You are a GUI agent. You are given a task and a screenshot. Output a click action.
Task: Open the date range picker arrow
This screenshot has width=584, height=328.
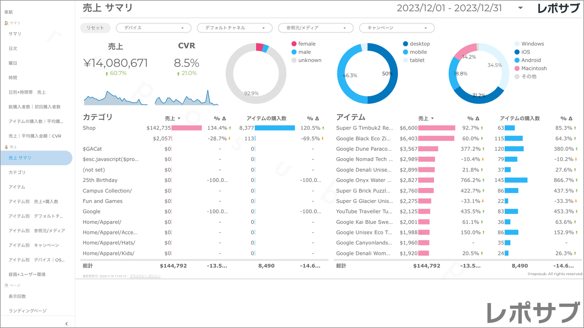[x=520, y=8]
